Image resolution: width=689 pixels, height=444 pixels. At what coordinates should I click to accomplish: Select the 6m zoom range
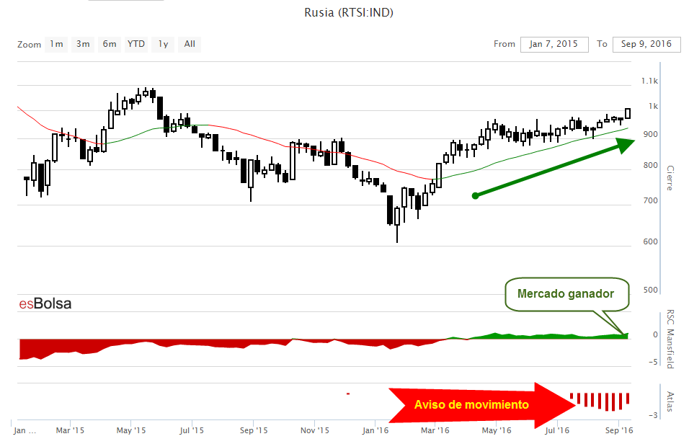(x=110, y=44)
